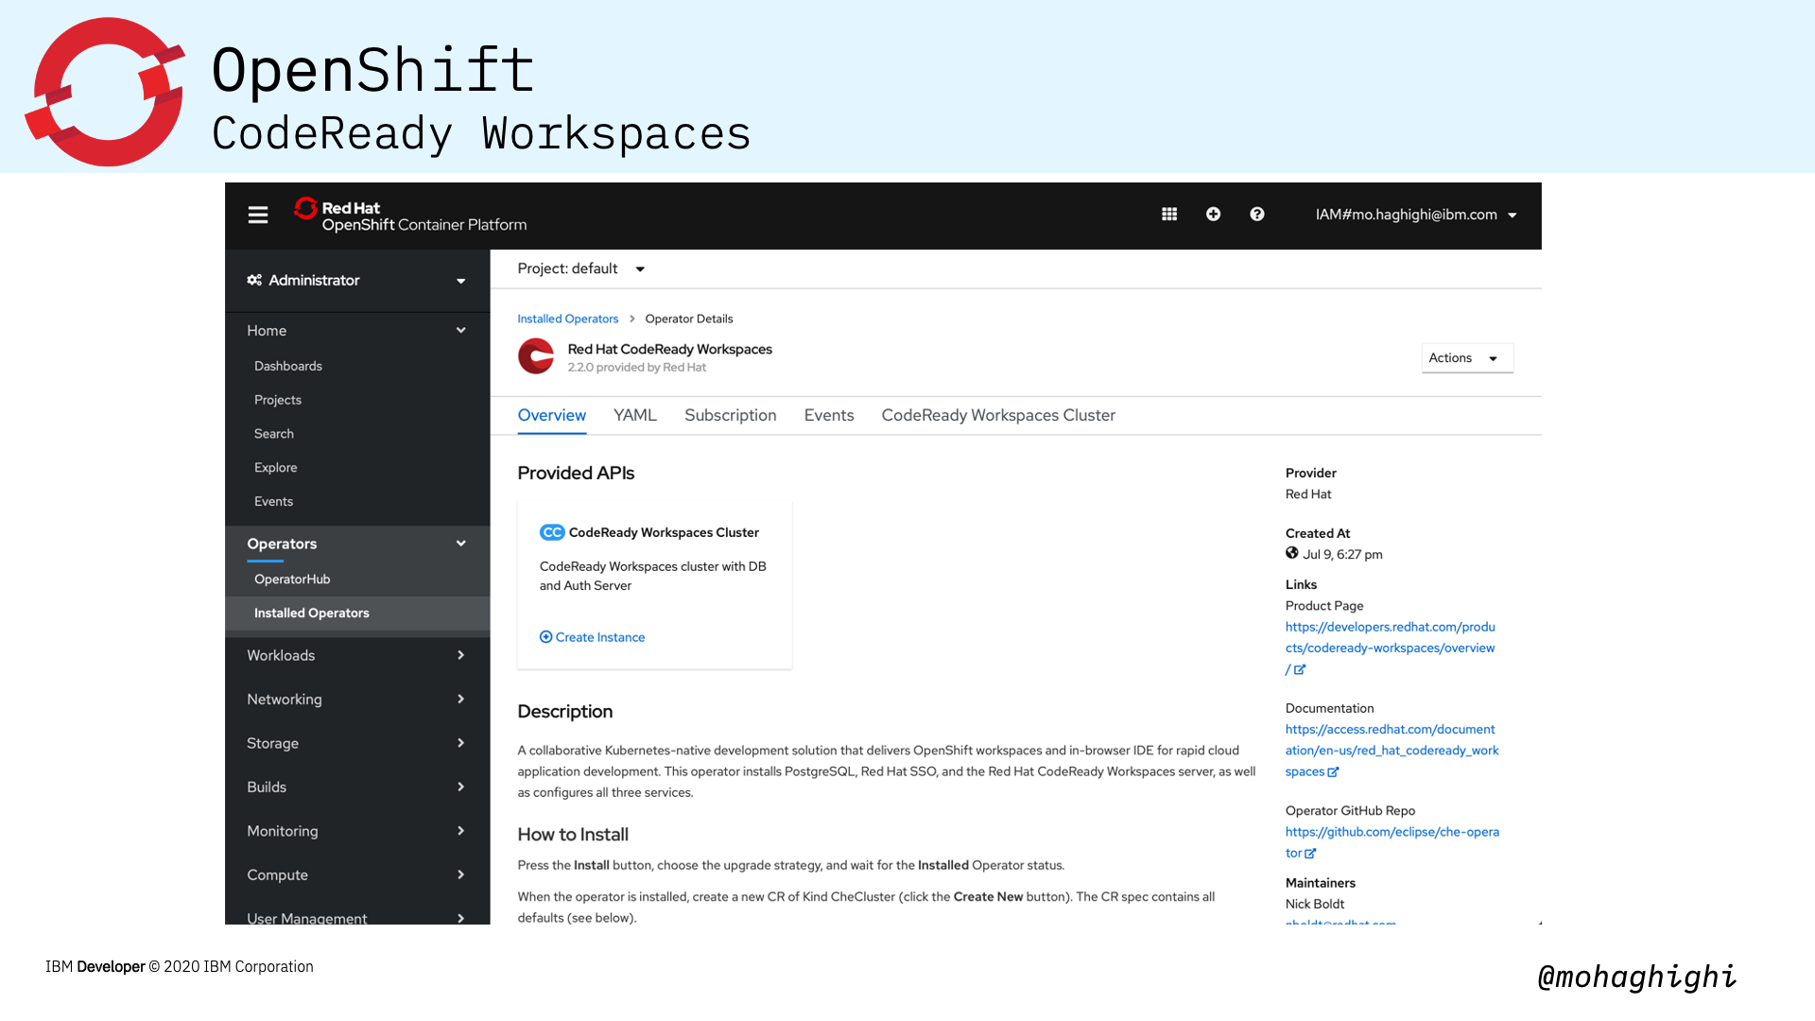This screenshot has height=1021, width=1815.
Task: Click the Administrator gears icon
Action: 254,281
